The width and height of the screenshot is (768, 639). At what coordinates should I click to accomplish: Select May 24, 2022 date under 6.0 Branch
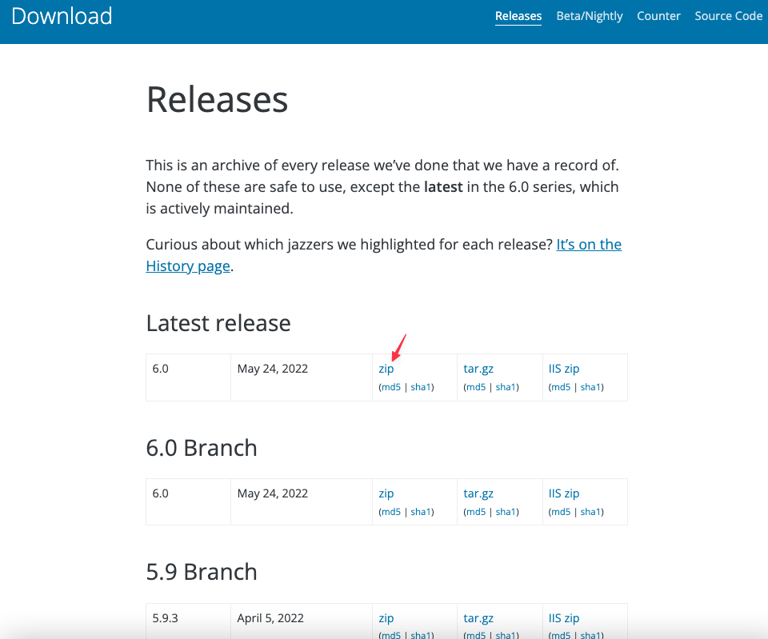click(302, 502)
